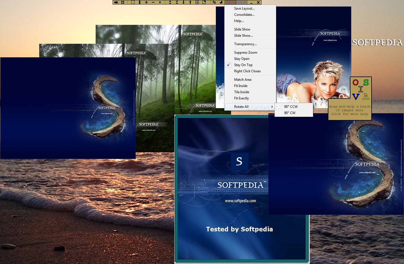Click the up arrow toolbar icon
Image resolution: width=404 pixels, height=264 pixels.
(x=190, y=2)
